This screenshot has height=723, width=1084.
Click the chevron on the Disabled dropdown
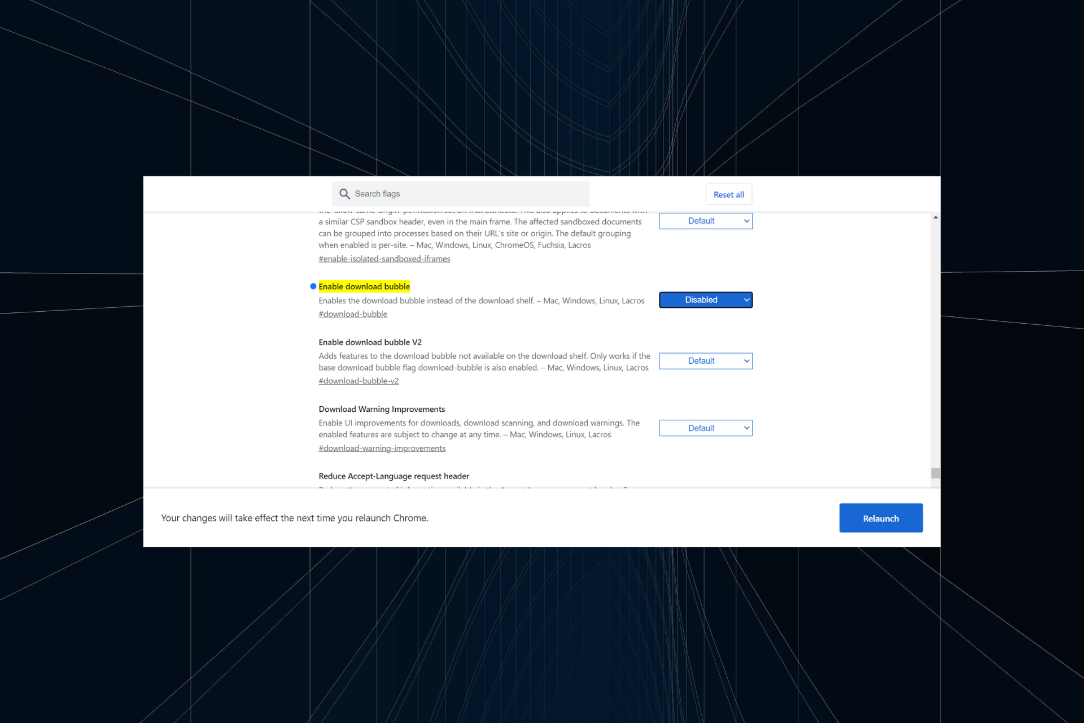pos(745,300)
